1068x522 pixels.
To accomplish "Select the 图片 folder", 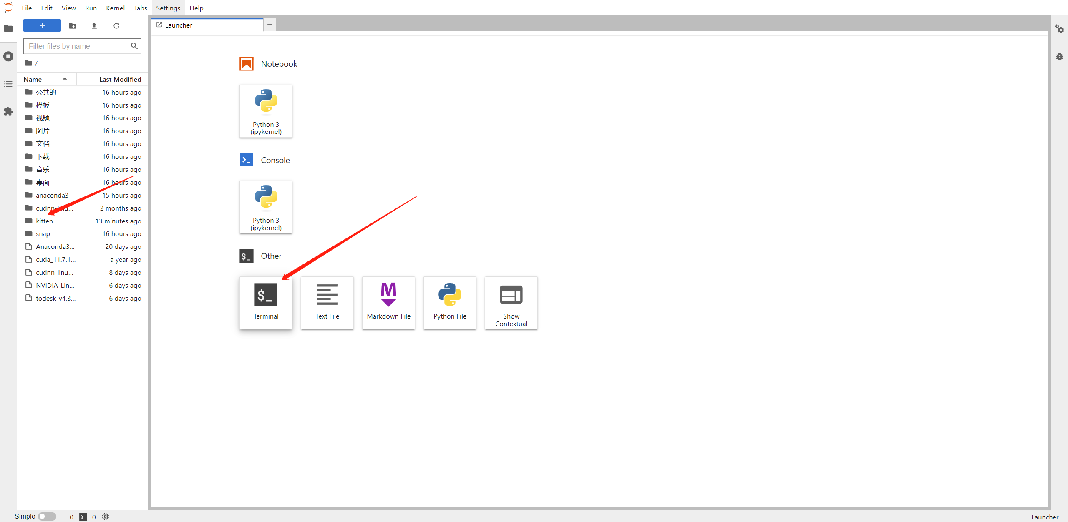I will pos(83,131).
